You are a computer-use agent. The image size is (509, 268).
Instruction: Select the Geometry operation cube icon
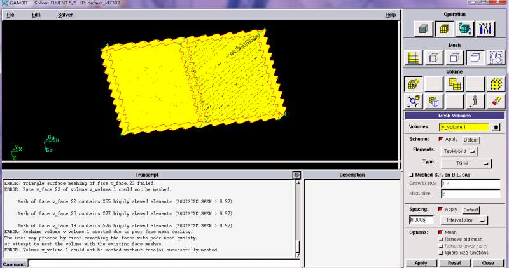(424, 29)
